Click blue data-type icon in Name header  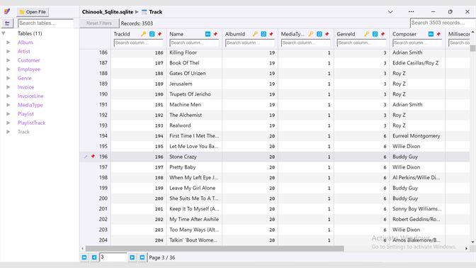tap(208, 34)
